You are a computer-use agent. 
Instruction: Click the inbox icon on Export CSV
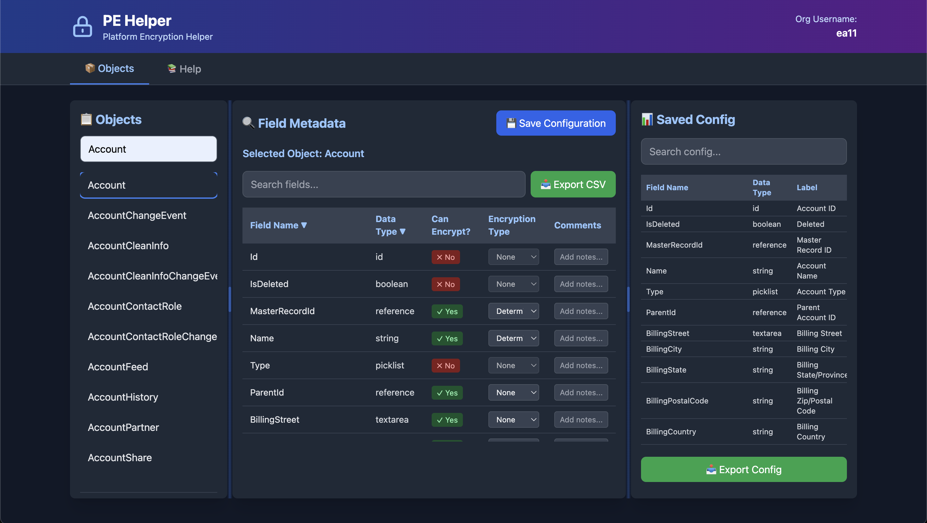(545, 184)
